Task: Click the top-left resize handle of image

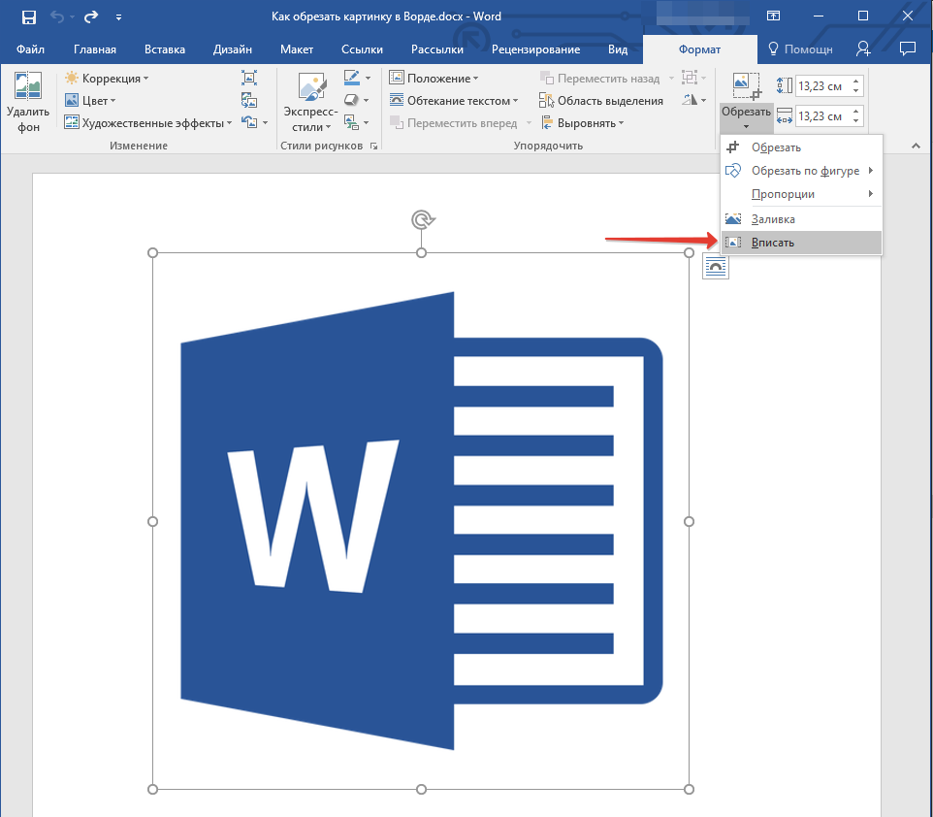Action: (x=153, y=253)
